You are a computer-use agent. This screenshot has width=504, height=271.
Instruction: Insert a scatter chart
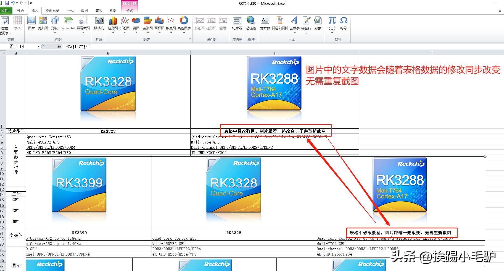(x=171, y=24)
